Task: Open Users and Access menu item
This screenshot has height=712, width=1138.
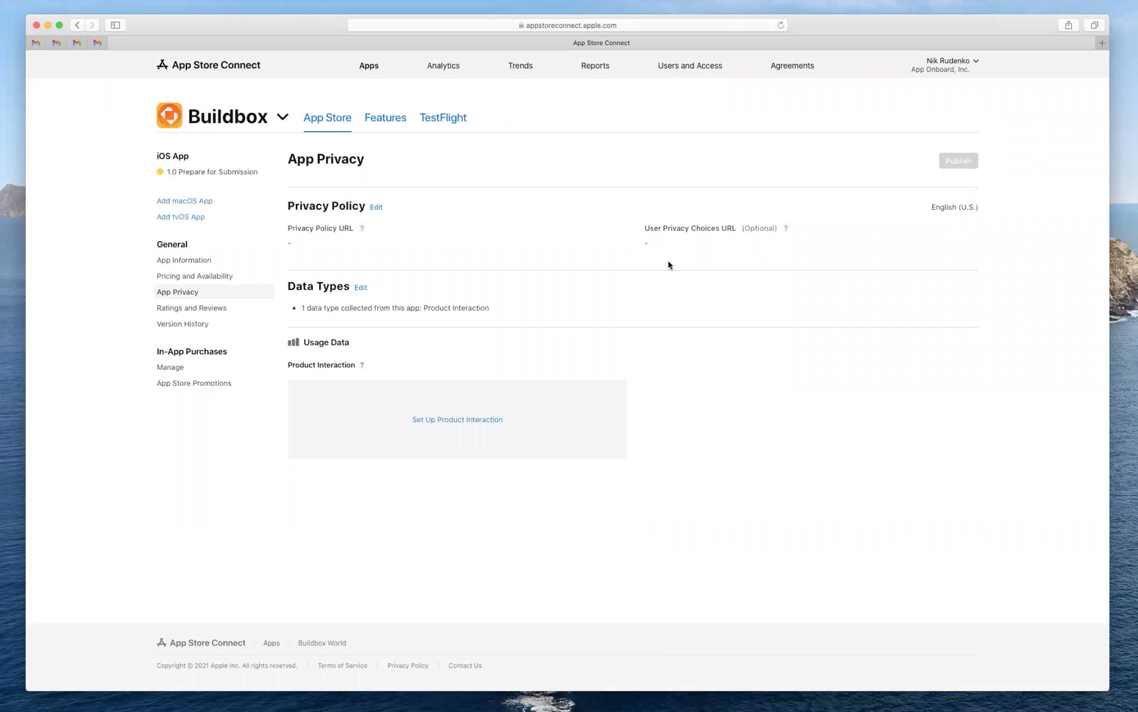Action: [x=690, y=65]
